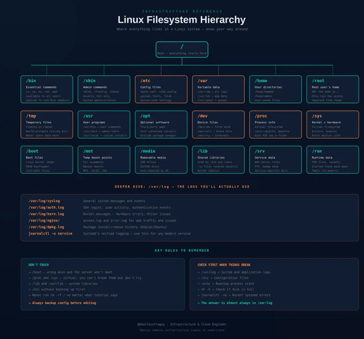Click '/lib and /usr/lib system libraries' line
Image resolution: width=364 pixels, height=339 pixels.
click(63, 284)
